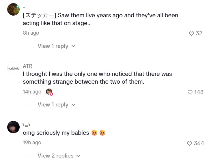
Task: Like the 'omg seriously my babies' comment
Action: coord(189,143)
